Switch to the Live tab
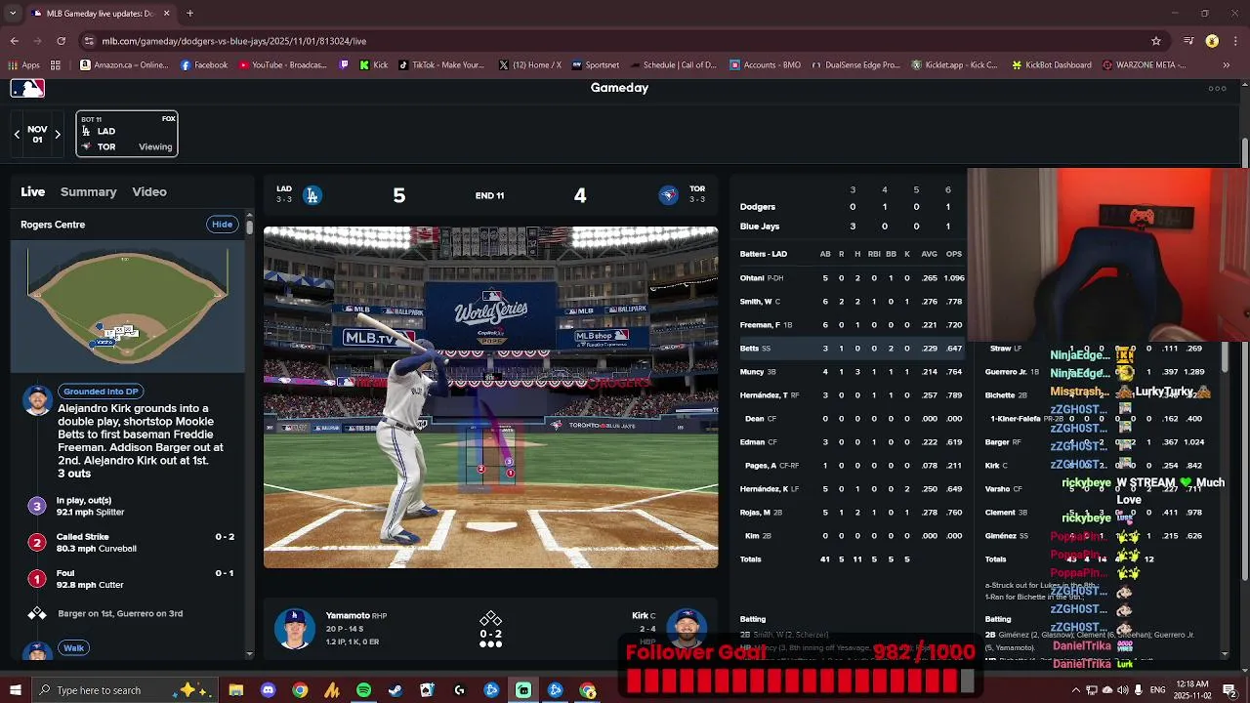The image size is (1250, 703). (x=33, y=192)
